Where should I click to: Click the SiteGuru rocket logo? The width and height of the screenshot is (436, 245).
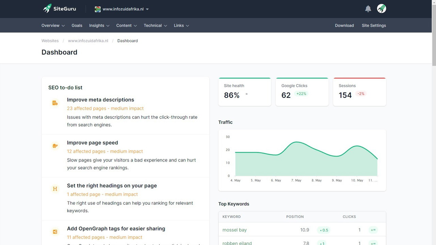(47, 9)
